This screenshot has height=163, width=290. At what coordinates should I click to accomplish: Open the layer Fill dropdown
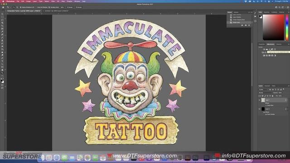click(x=283, y=96)
